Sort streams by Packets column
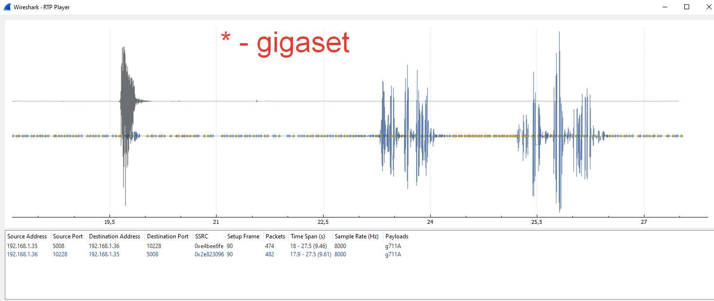 point(275,236)
